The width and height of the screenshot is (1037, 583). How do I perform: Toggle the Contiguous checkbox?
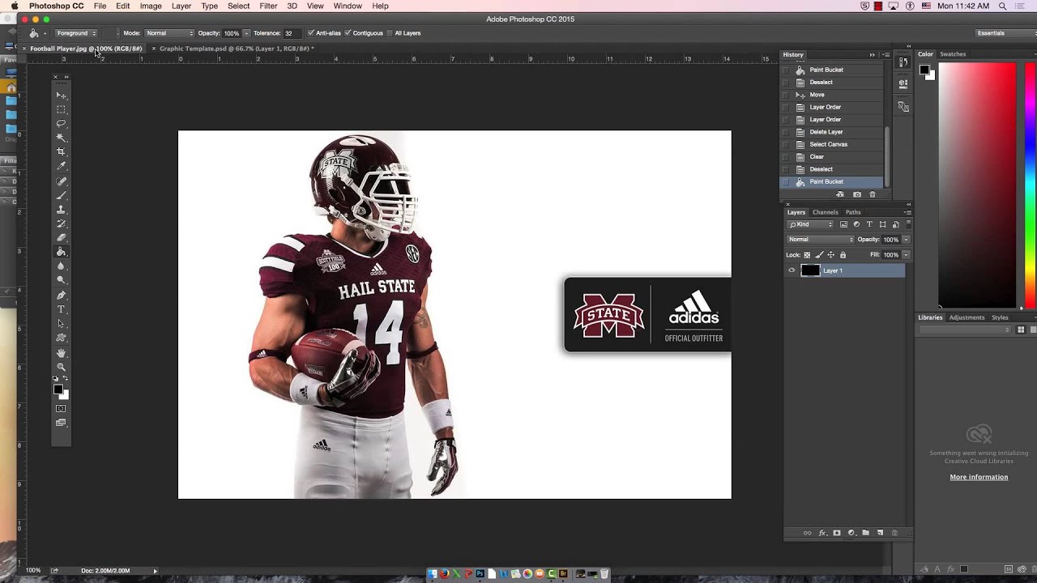[348, 33]
